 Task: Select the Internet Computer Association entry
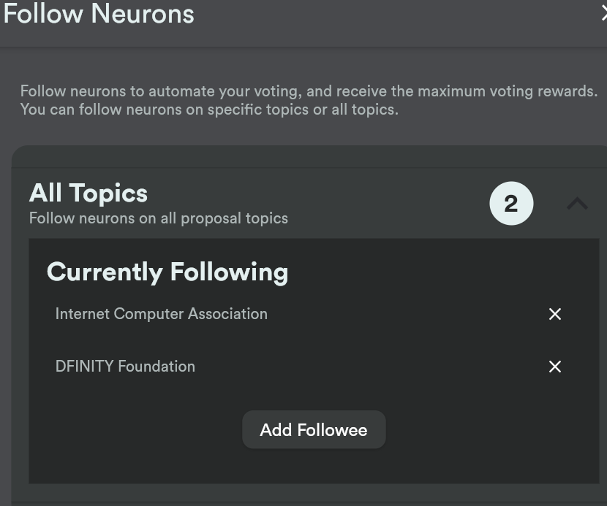(x=161, y=314)
